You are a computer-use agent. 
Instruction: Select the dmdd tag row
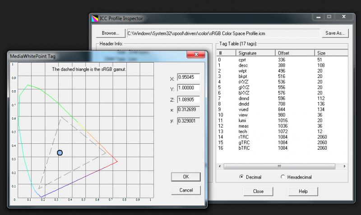point(282,104)
